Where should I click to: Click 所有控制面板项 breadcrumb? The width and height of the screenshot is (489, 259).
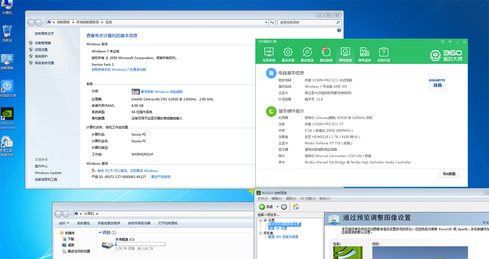tap(88, 22)
